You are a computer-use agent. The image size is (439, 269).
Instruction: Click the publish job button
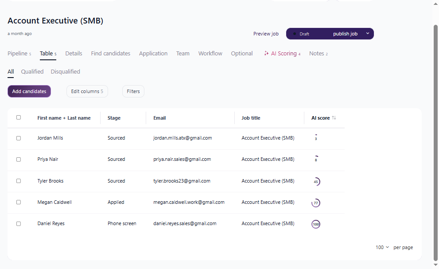point(345,34)
